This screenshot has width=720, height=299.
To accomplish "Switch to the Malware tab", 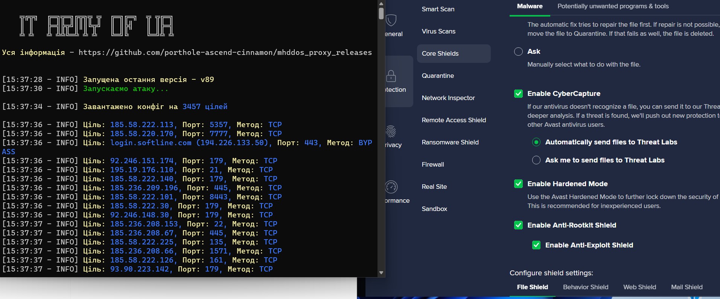I will (530, 6).
